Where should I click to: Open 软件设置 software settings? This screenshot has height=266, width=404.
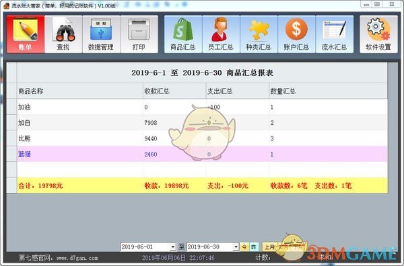(x=378, y=34)
